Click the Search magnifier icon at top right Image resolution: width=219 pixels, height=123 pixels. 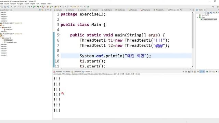click(213, 7)
